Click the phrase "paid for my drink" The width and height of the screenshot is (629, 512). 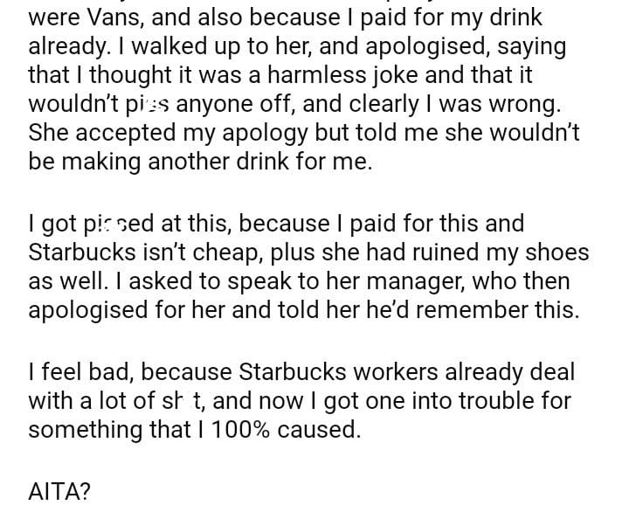pyautogui.click(x=459, y=17)
